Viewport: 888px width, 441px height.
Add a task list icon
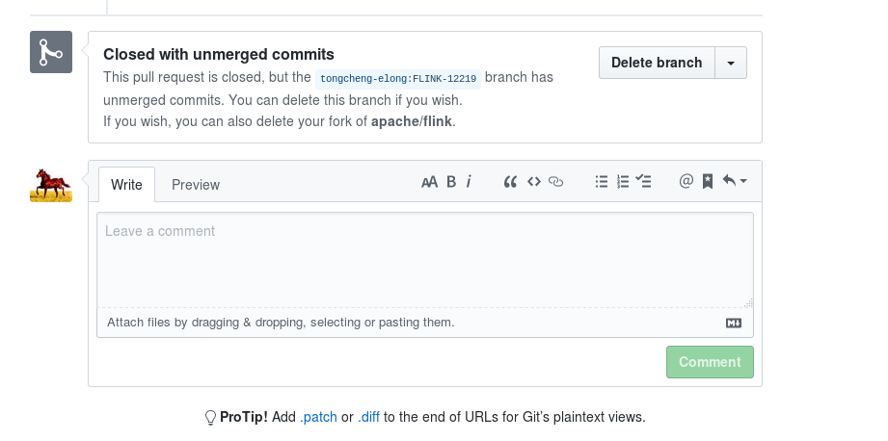pos(643,181)
